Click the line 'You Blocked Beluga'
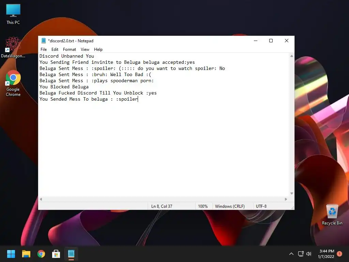 pos(64,87)
